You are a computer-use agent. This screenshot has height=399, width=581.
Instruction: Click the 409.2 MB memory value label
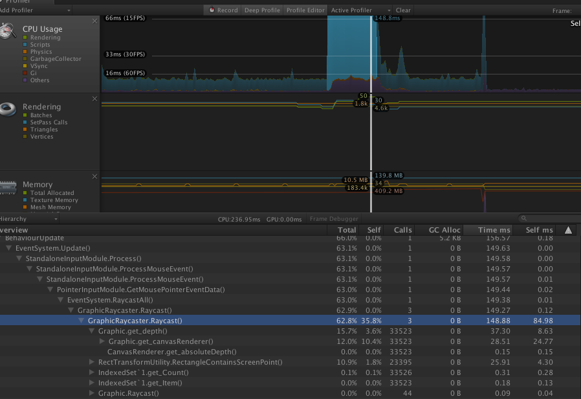coord(388,191)
